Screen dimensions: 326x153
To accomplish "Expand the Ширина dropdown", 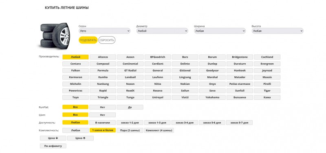I will point(220,31).
